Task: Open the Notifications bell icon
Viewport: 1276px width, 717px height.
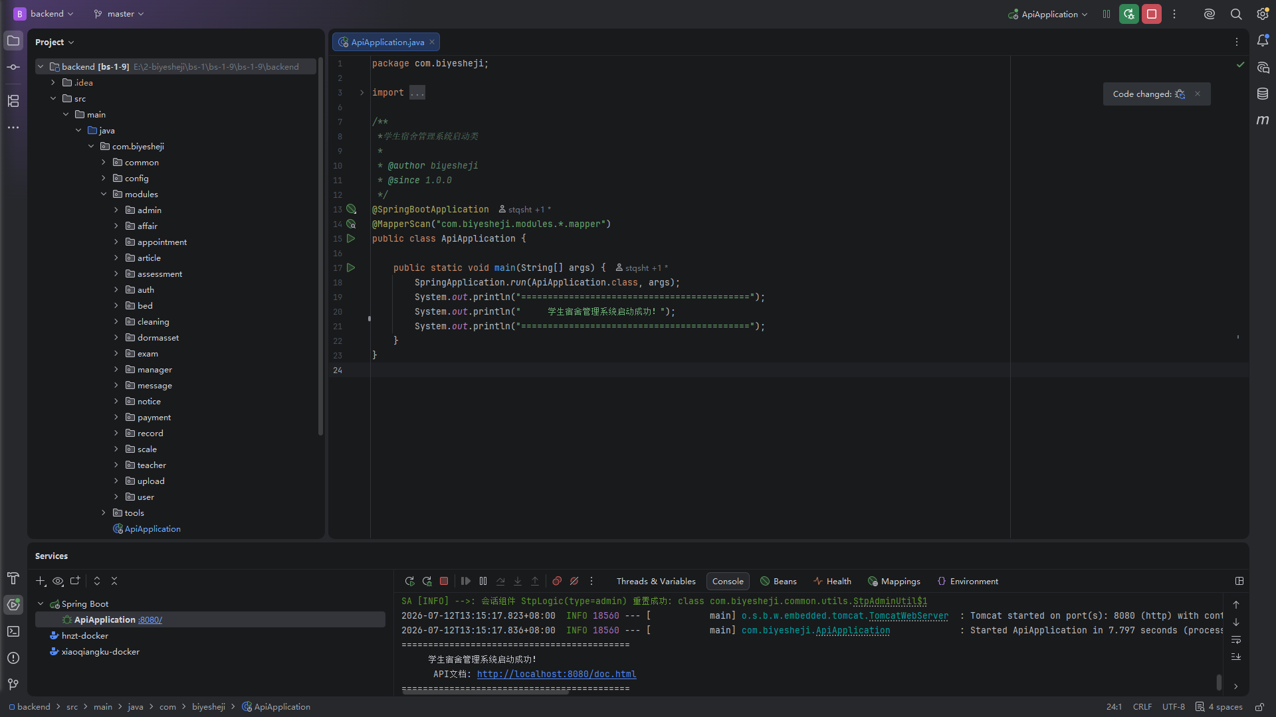Action: click(1263, 41)
